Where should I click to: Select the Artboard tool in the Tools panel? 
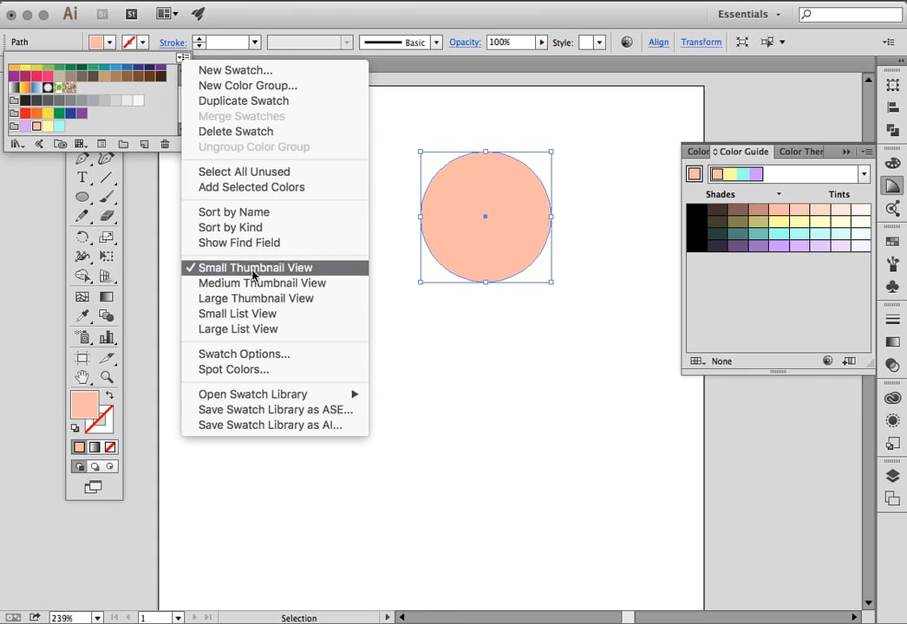tap(82, 358)
